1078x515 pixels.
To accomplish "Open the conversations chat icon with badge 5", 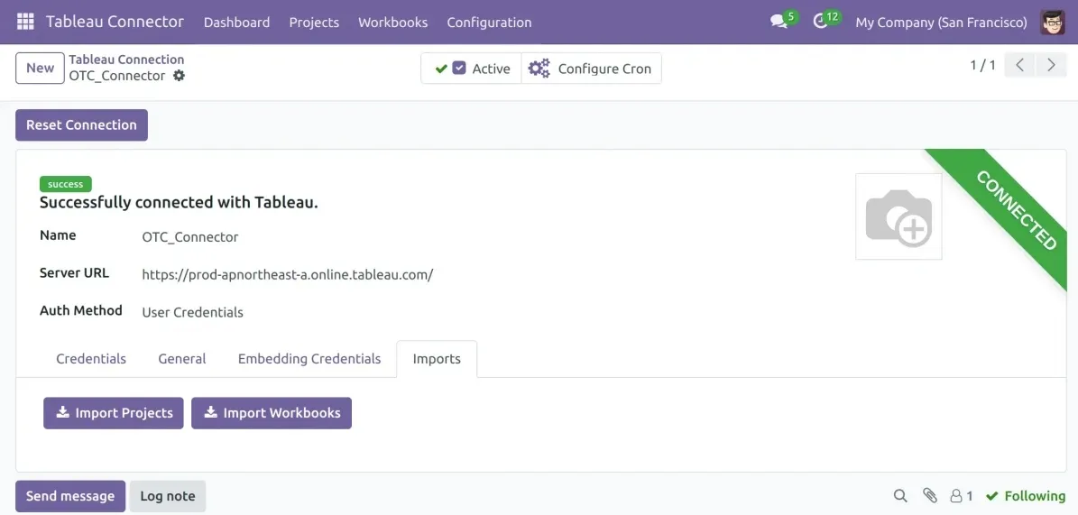I will pos(779,22).
